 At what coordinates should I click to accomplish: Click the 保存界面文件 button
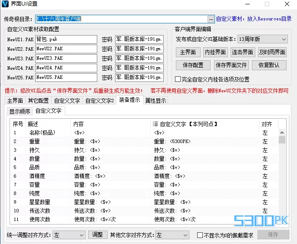coord(231,65)
